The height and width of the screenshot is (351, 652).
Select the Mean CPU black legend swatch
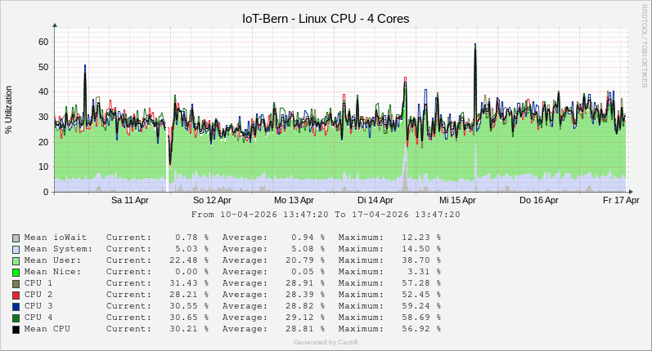tap(16, 329)
